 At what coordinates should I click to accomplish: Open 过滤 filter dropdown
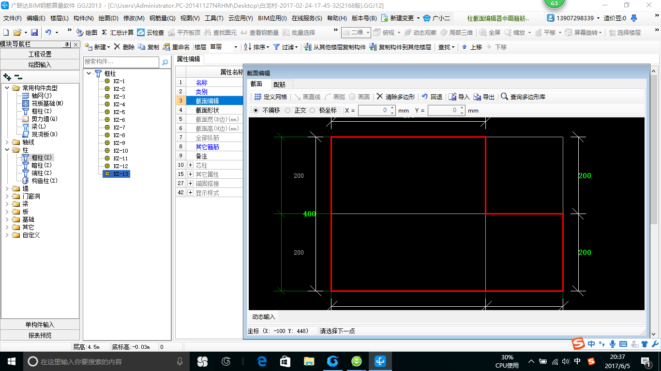coord(285,47)
